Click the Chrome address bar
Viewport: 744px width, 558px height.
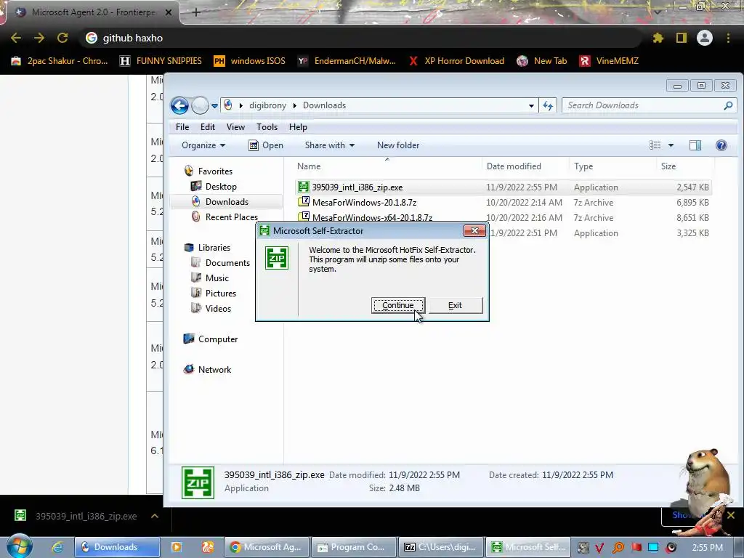360,38
